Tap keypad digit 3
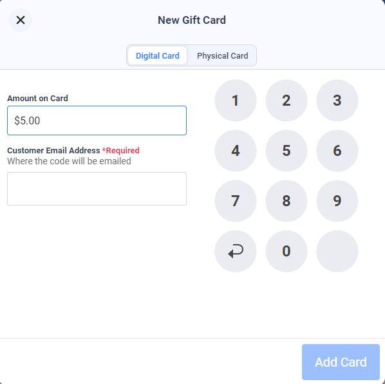 (337, 101)
